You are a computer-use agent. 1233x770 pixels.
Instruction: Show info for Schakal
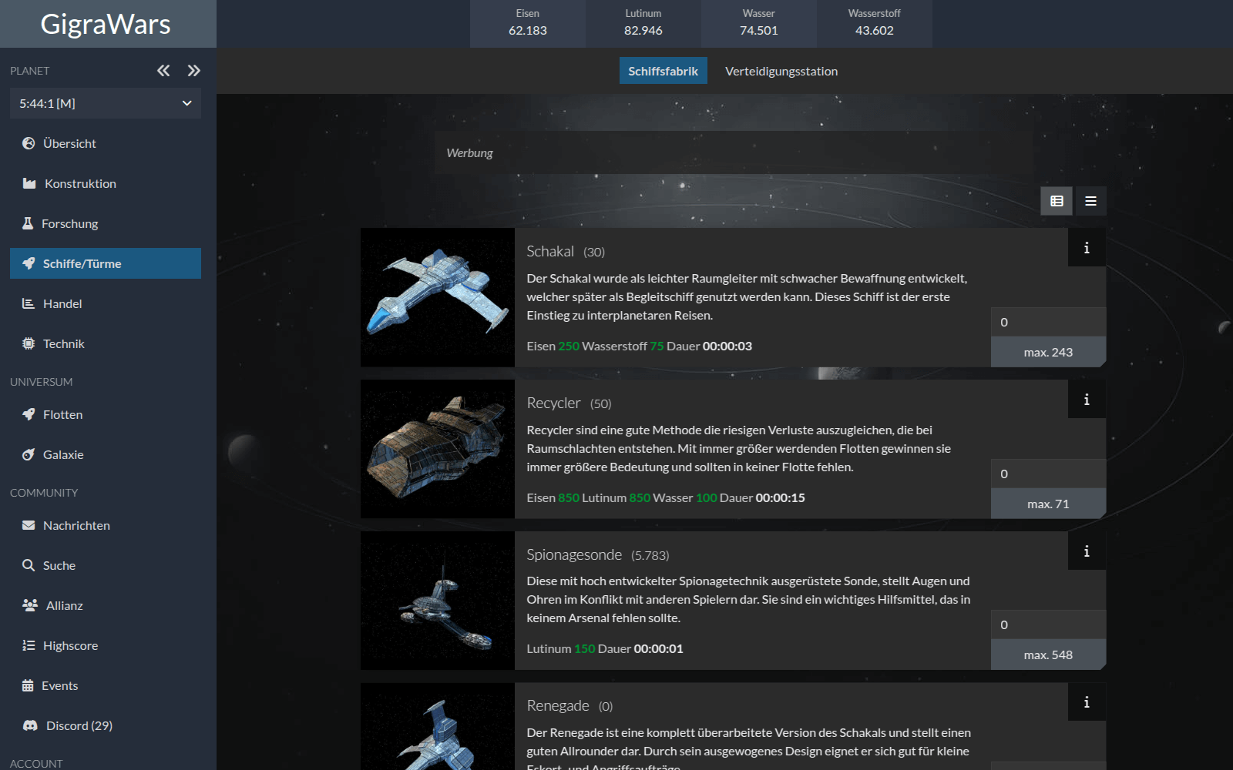(x=1087, y=247)
